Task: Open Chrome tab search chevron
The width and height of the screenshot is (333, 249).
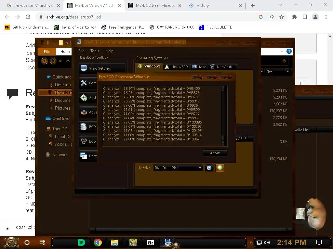Action: coord(280,5)
